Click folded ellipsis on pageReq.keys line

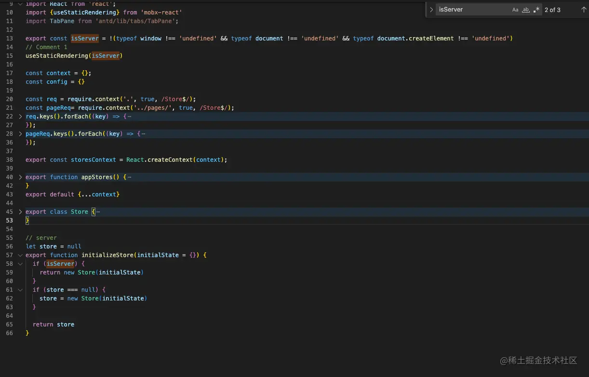tap(143, 134)
